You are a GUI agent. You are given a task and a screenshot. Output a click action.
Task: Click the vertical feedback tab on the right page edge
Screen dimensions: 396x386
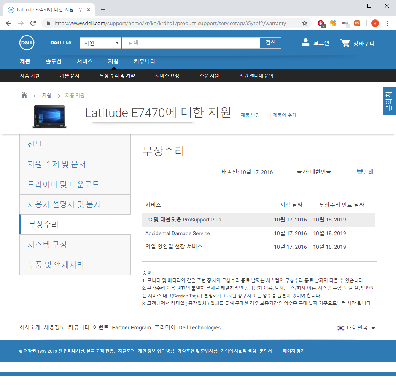tap(389, 101)
